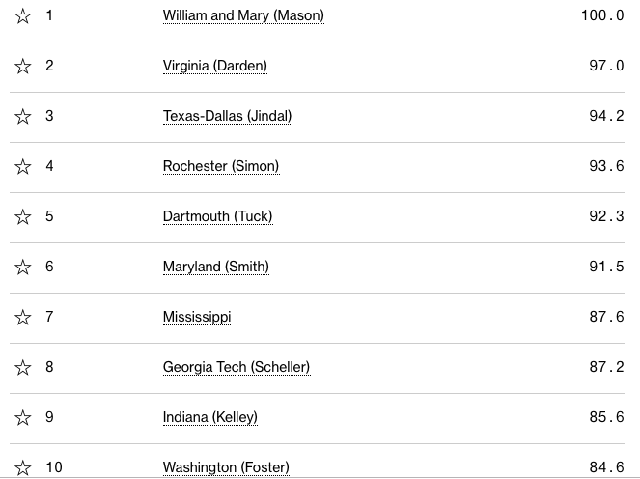Toggle favorite star for Virginia (Darden)
This screenshot has width=640, height=479.
tap(23, 67)
